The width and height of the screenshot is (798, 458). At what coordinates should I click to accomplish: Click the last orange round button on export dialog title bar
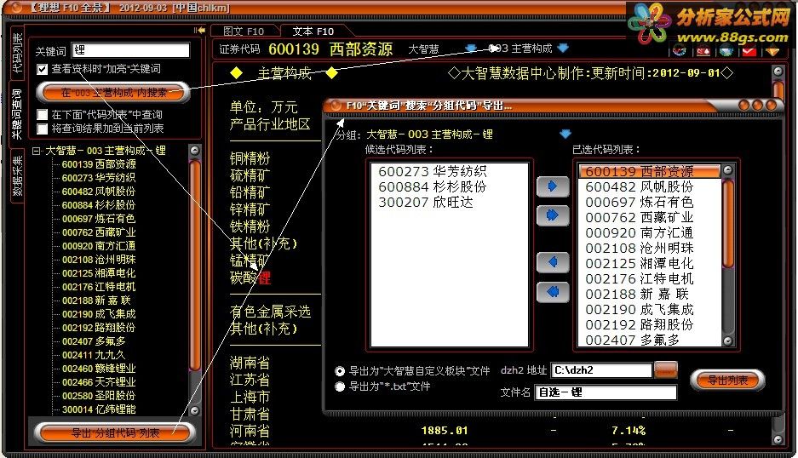[x=772, y=106]
